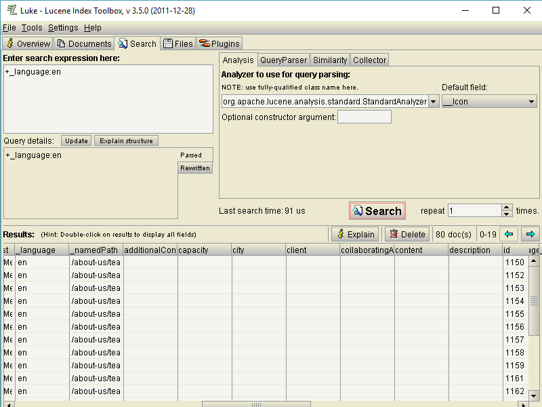Viewport: 542px width, 407px height.
Task: Click the repeat count input field
Action: coord(475,211)
